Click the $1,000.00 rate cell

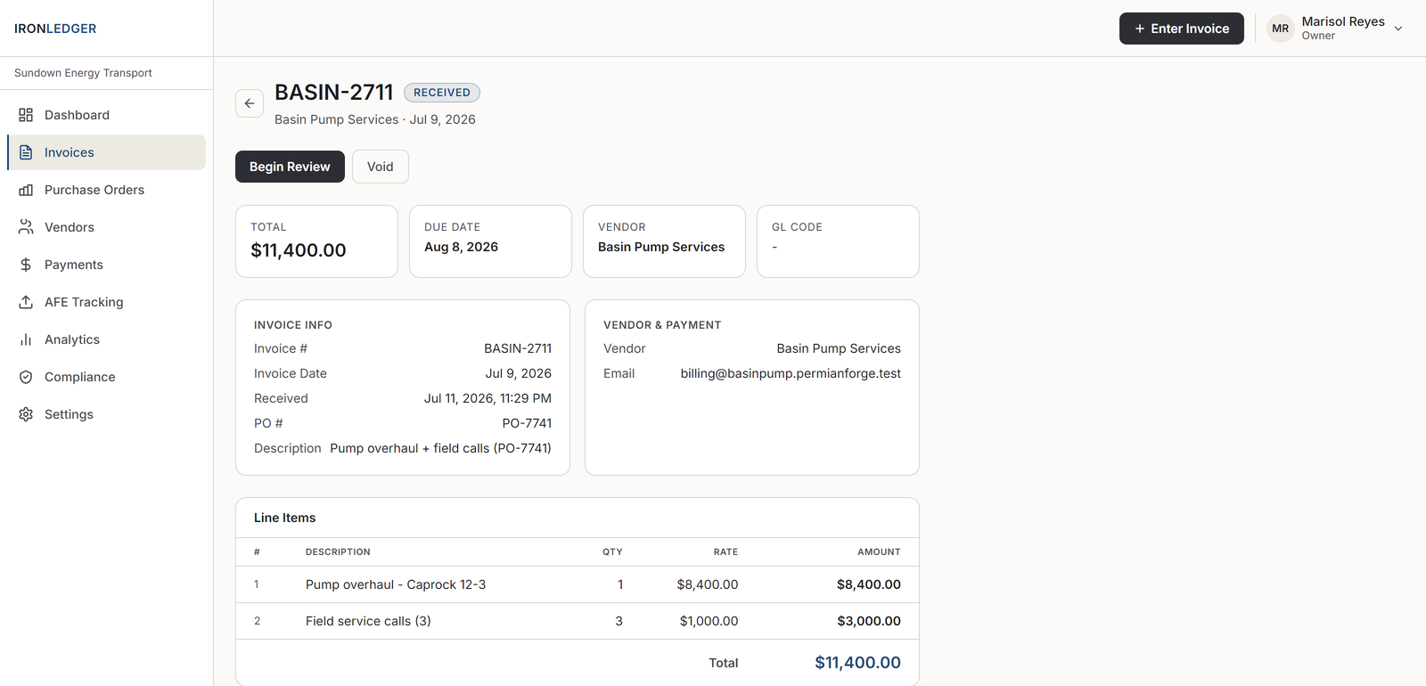tap(709, 621)
